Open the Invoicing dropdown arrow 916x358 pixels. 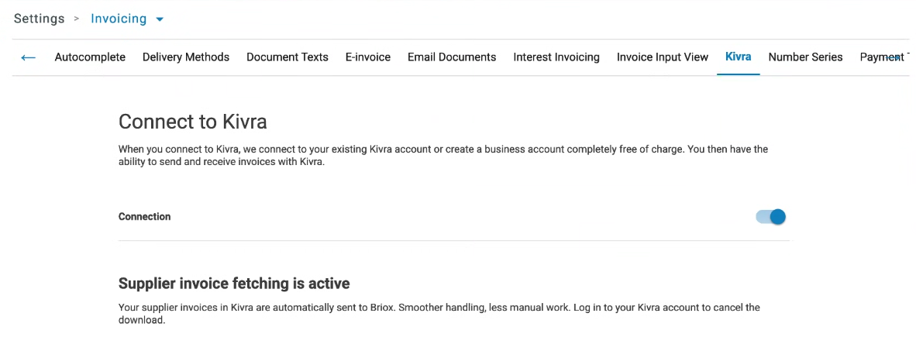click(160, 19)
